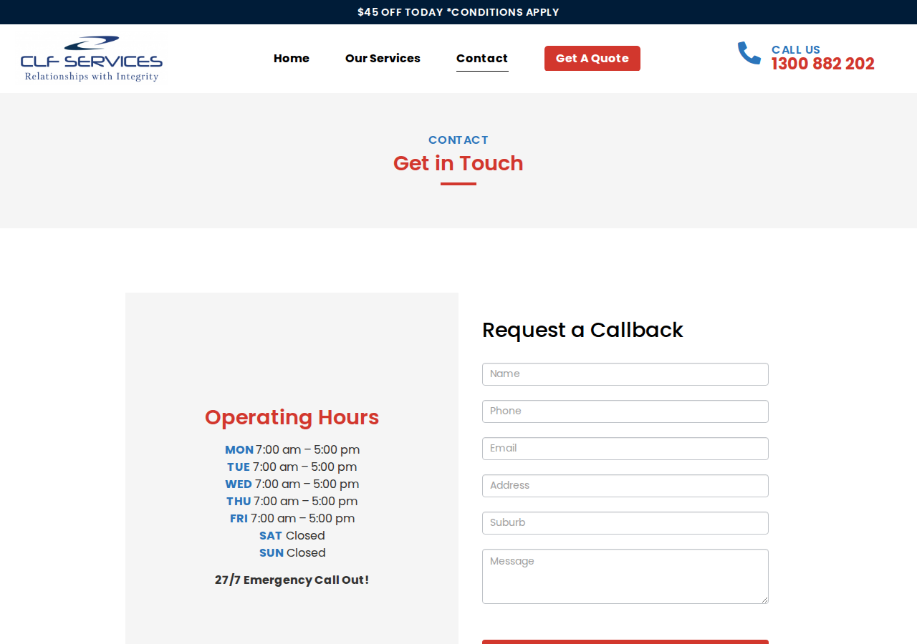Image resolution: width=917 pixels, height=644 pixels.
Task: Click the WED hours row
Action: [292, 484]
